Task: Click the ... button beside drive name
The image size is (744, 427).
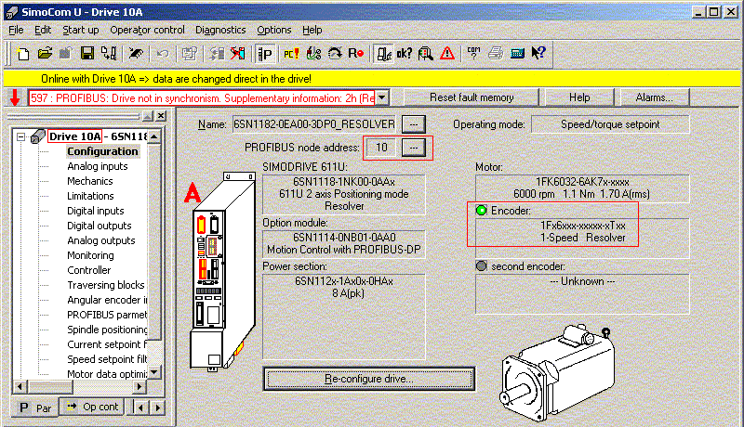Action: [414, 124]
